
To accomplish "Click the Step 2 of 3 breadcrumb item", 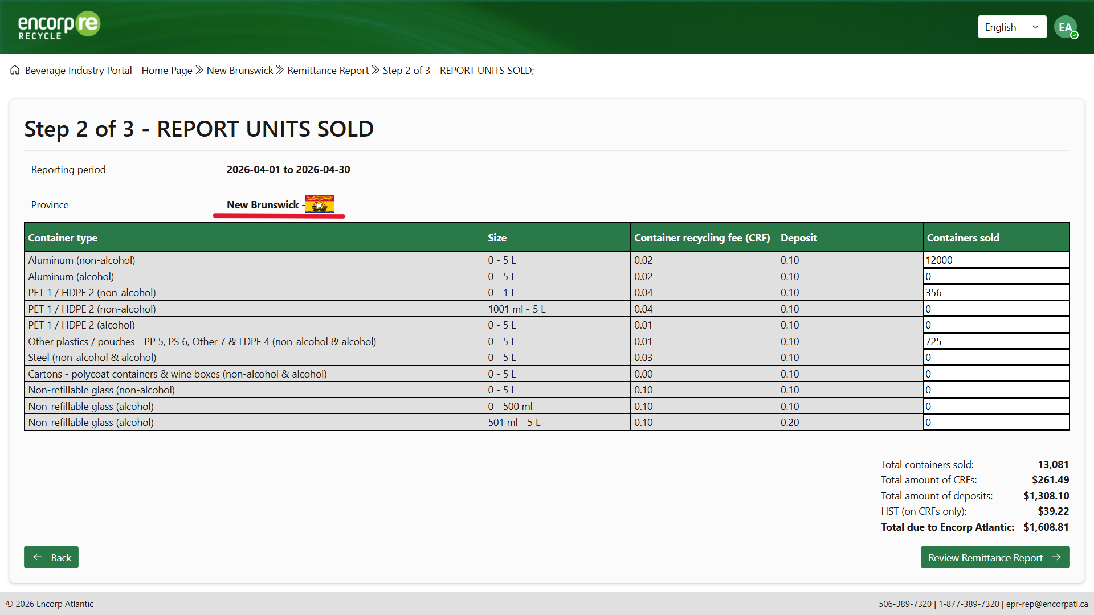I will tap(458, 70).
